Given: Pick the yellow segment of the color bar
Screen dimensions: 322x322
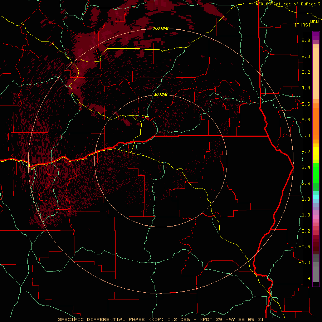Looking at the screenshot, I should click(x=316, y=153).
